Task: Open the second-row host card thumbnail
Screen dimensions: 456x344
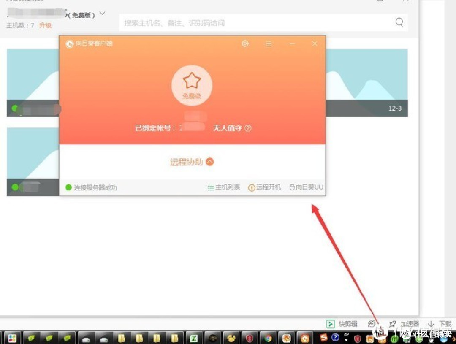Action: 33,161
